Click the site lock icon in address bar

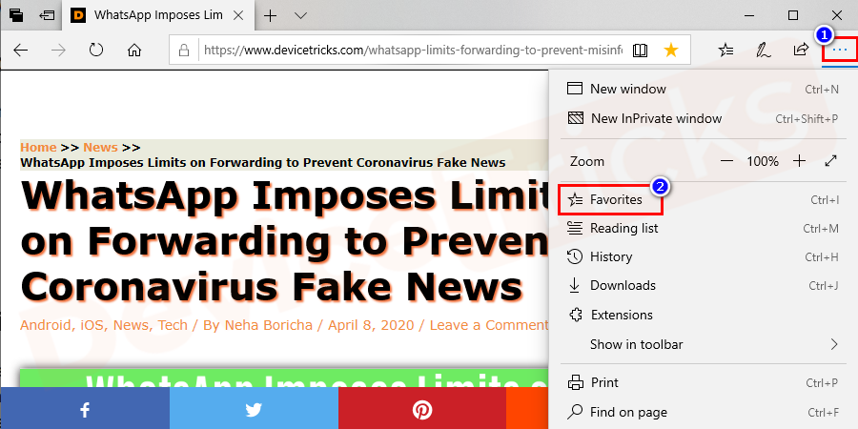click(184, 51)
